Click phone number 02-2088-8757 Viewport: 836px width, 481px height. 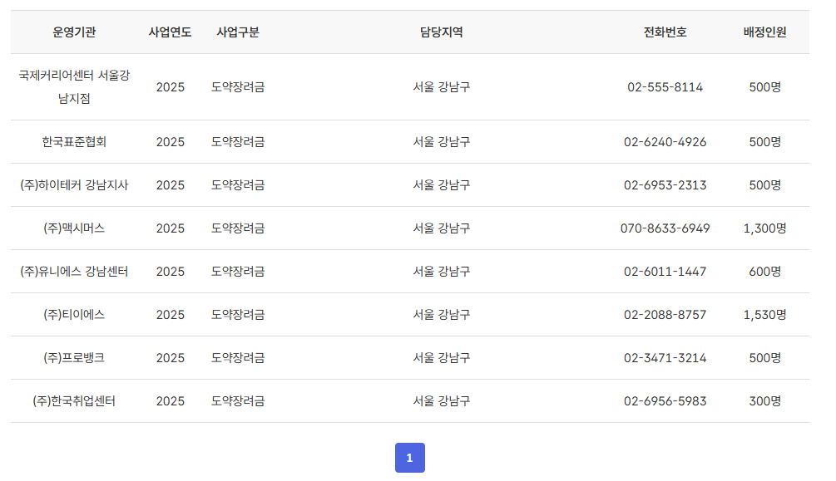point(665,314)
